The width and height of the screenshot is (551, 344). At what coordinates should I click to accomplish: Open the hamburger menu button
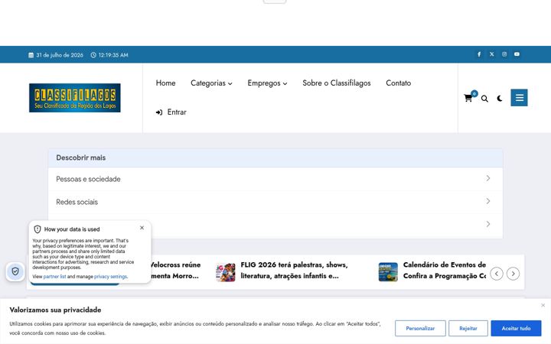pyautogui.click(x=519, y=98)
